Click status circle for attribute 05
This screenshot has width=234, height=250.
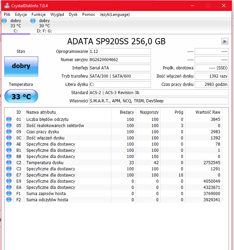coord(9,125)
